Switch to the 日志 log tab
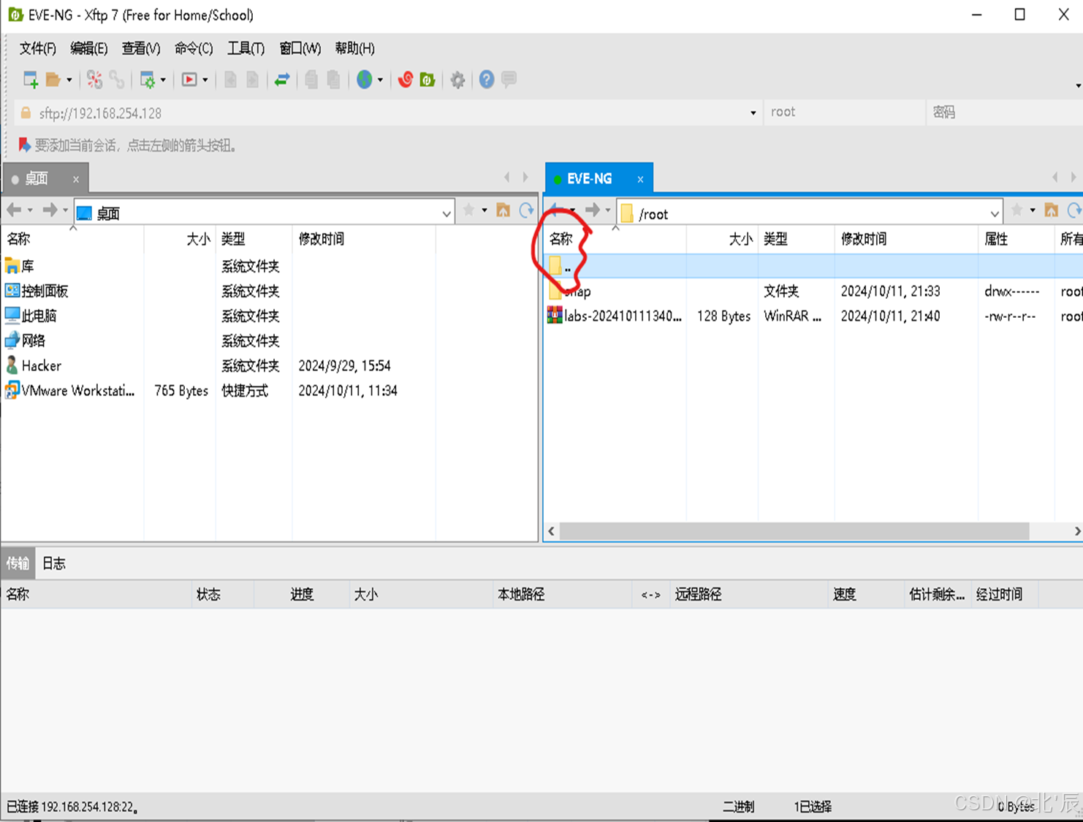Image resolution: width=1083 pixels, height=822 pixels. [x=54, y=563]
